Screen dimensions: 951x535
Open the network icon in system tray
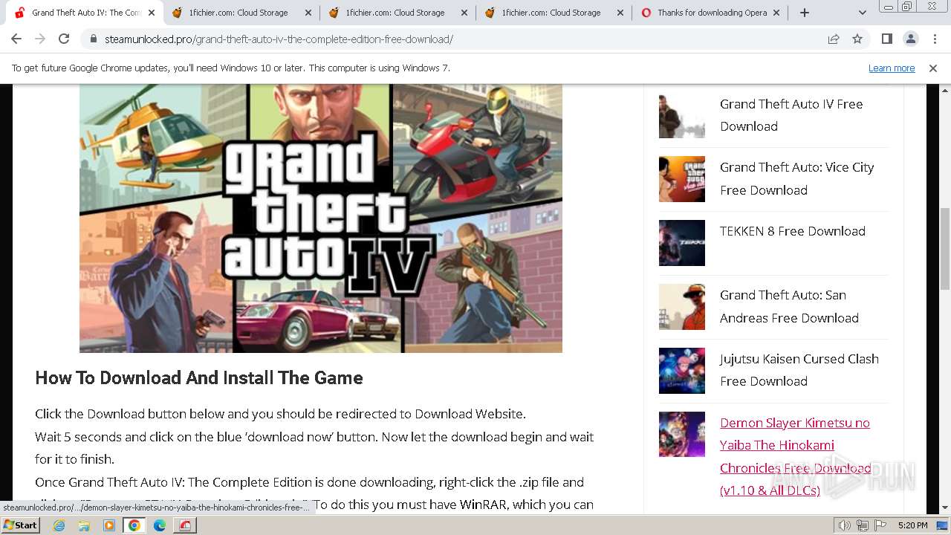coord(863,525)
